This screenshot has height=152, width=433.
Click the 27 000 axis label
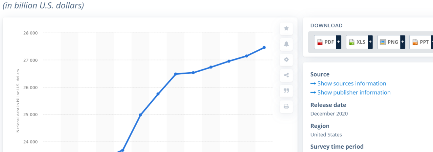coord(30,60)
